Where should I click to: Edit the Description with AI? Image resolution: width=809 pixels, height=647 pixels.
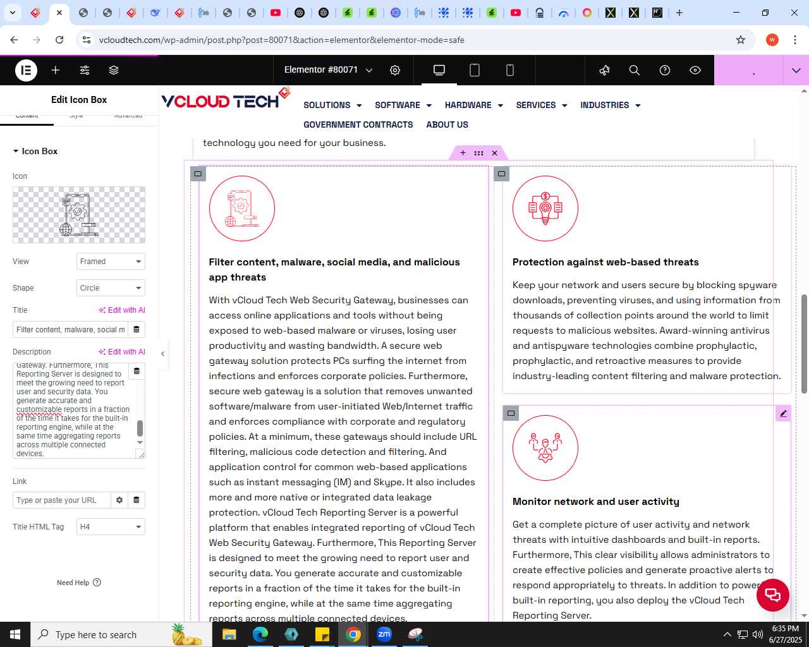click(x=122, y=352)
